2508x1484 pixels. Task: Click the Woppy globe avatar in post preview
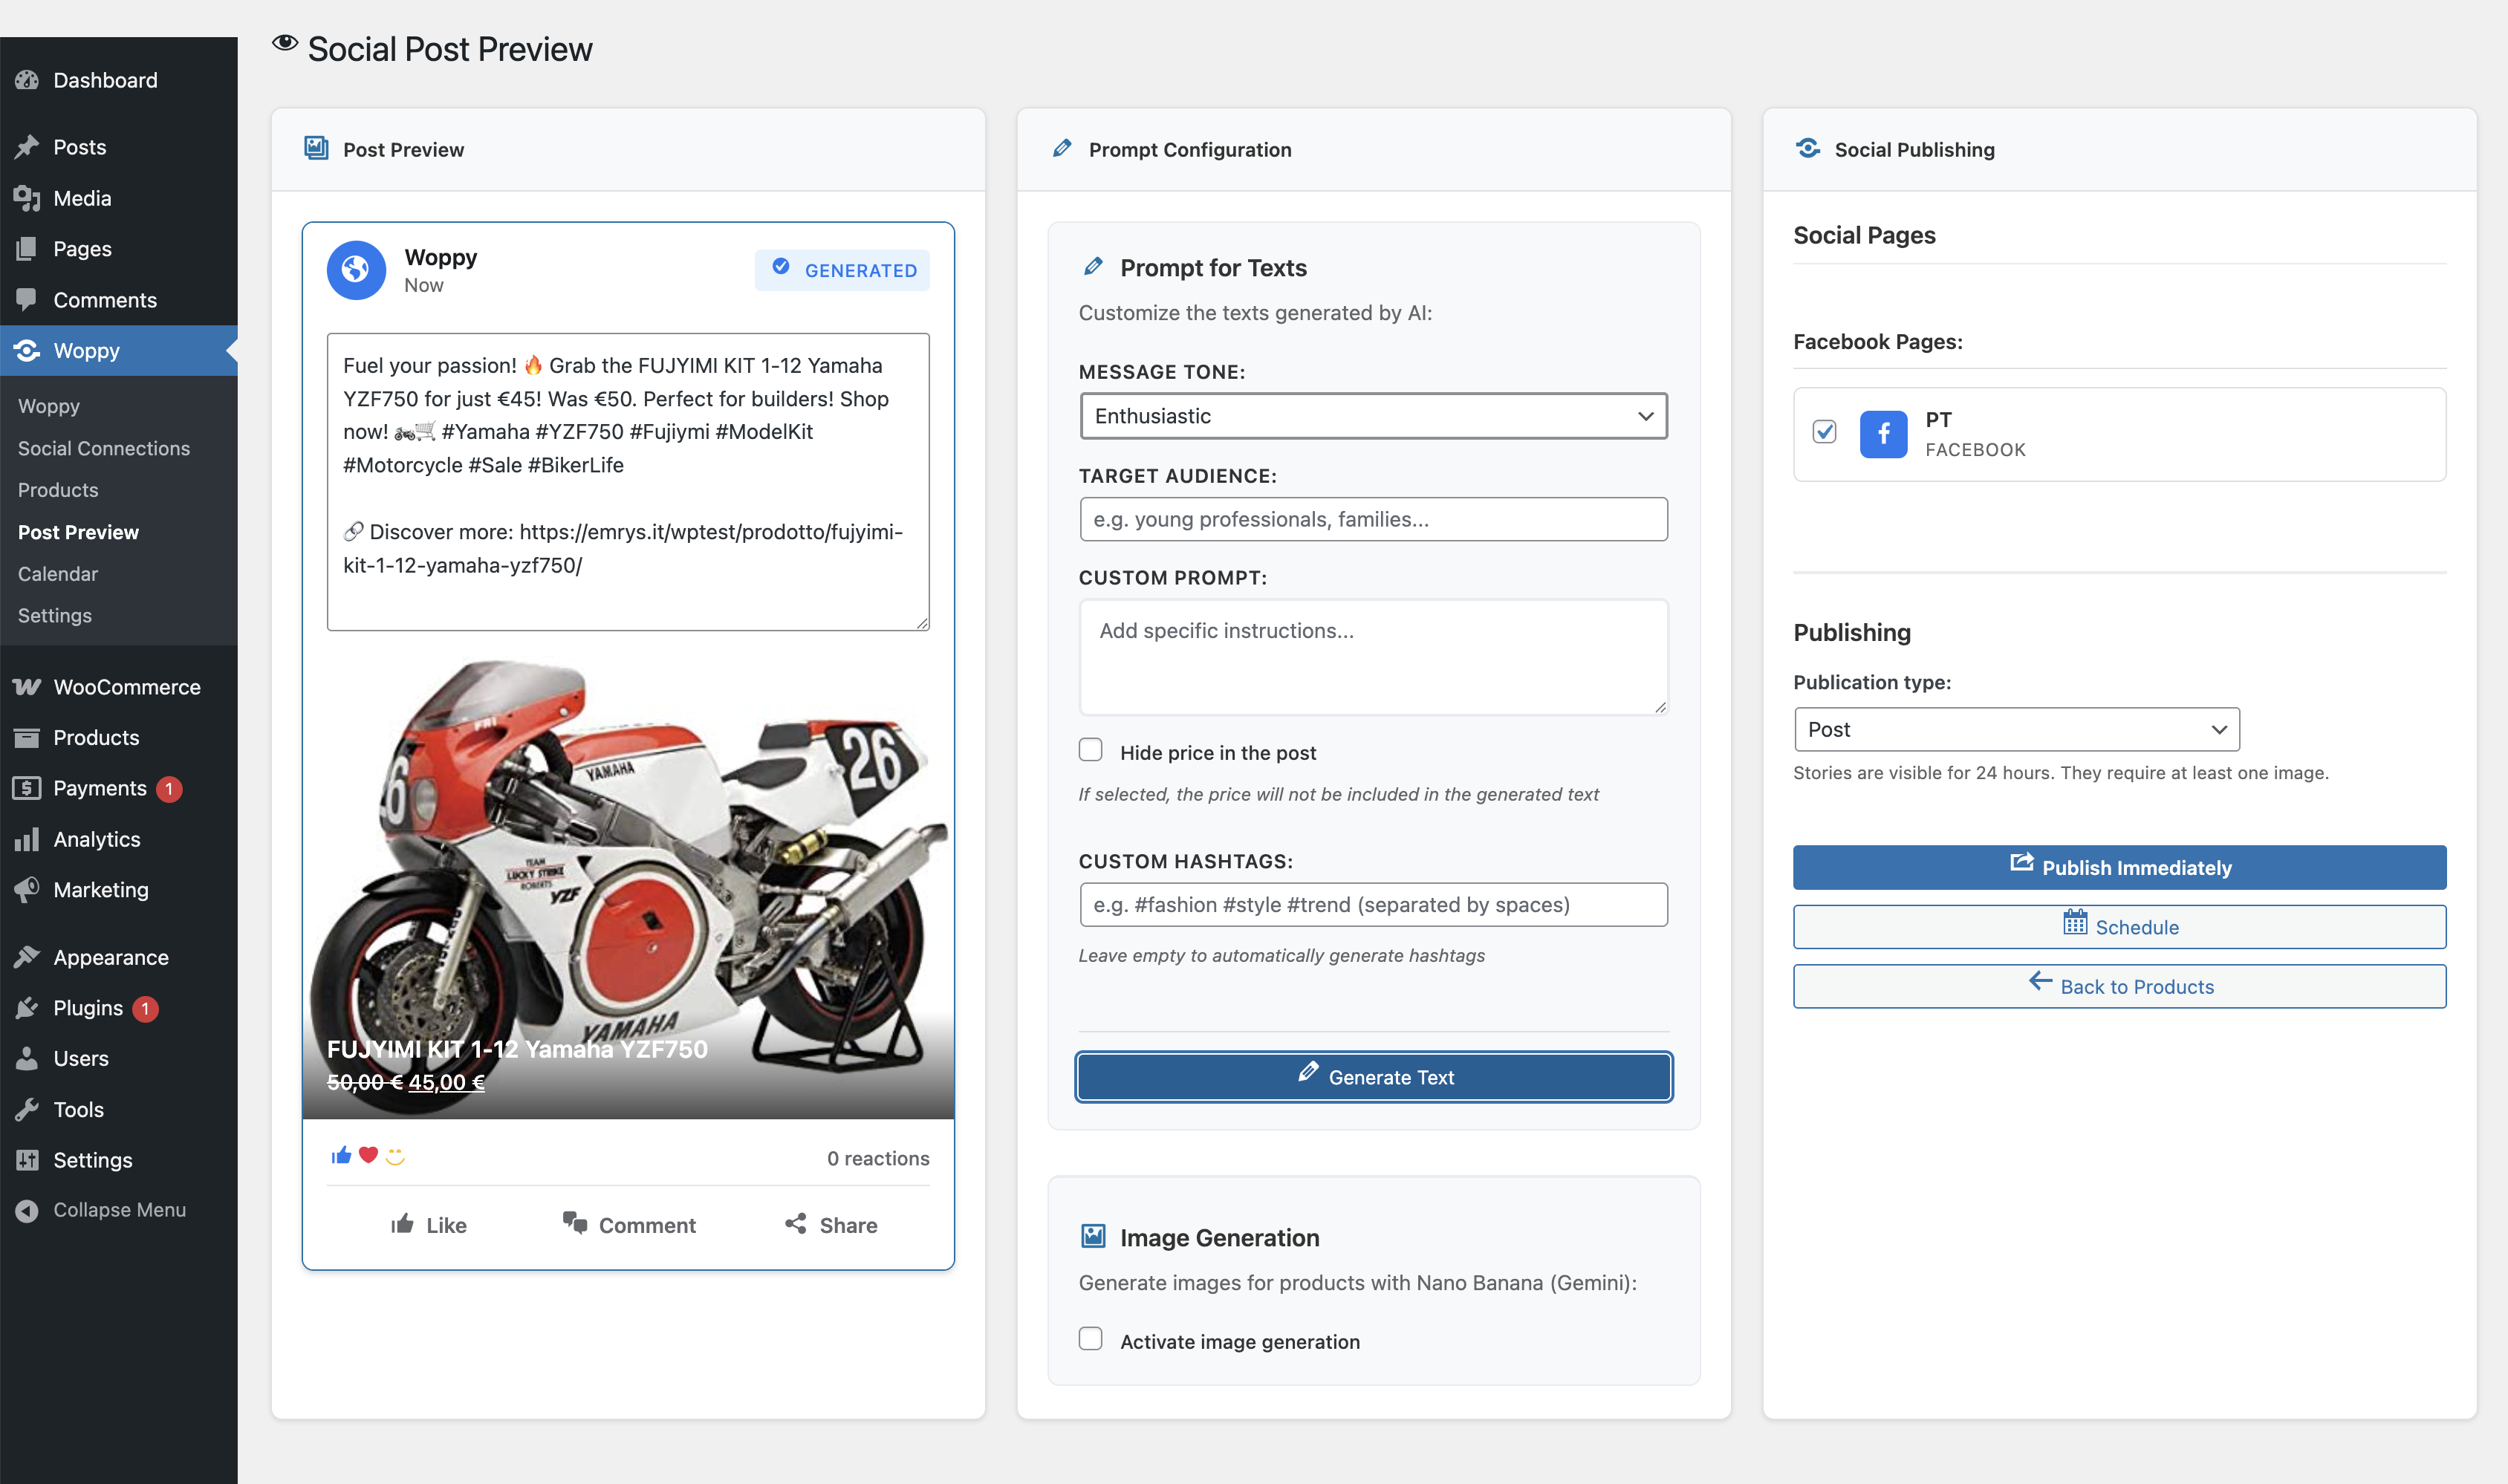tap(356, 270)
